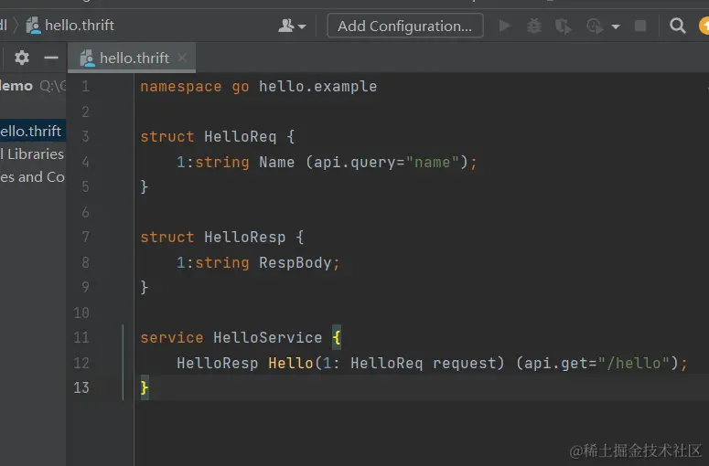The width and height of the screenshot is (709, 466).
Task: Click the 'service' keyword on line 11
Action: (x=172, y=337)
